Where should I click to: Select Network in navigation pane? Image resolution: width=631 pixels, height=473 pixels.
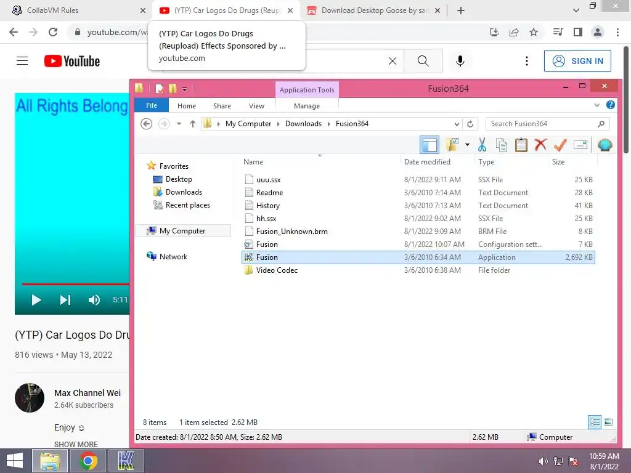[173, 256]
